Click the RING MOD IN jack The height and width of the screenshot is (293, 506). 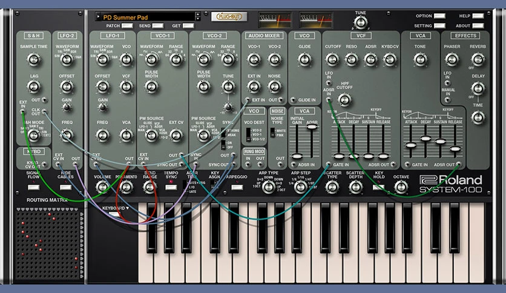click(248, 165)
